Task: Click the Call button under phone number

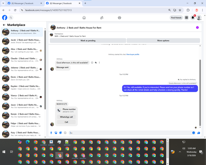Action: 66,122
